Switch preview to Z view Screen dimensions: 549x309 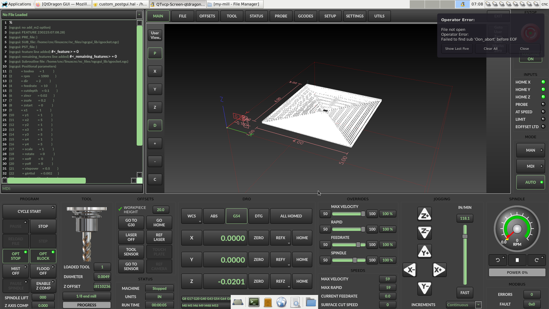[x=155, y=107]
